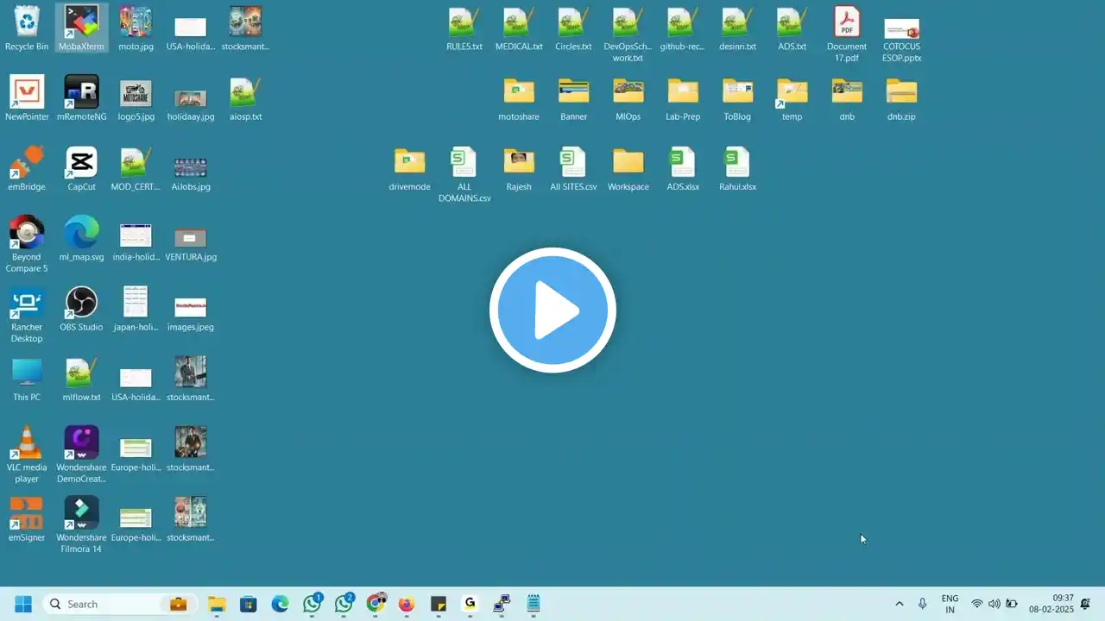1105x621 pixels.
Task: Select the mlflow.txt file
Action: coord(81,379)
